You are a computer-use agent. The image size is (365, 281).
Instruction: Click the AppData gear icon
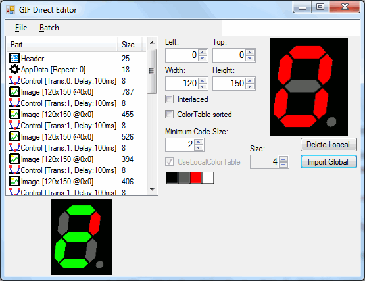[14, 70]
